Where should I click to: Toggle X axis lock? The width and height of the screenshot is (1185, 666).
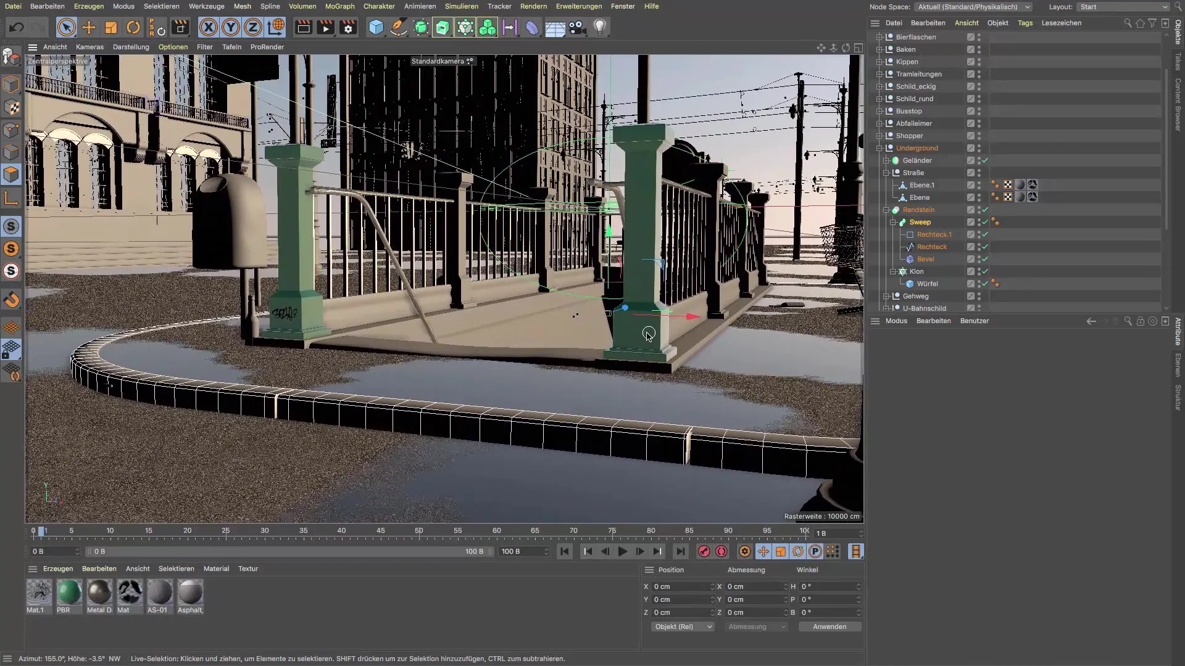point(209,28)
